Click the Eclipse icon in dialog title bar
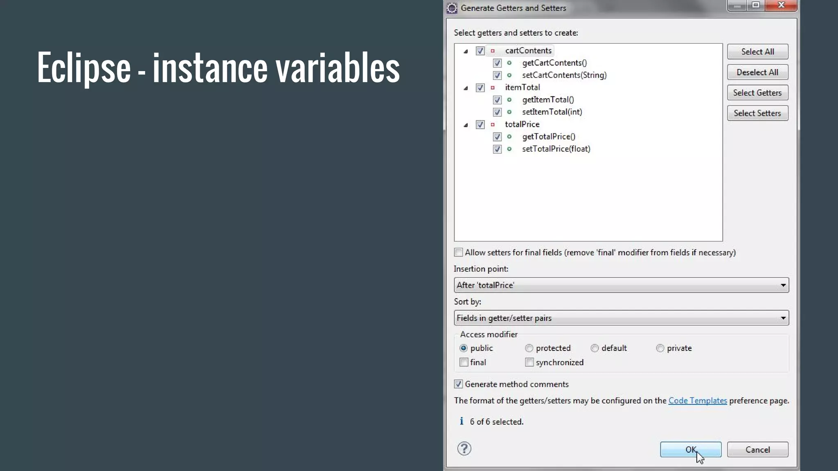 [x=452, y=8]
